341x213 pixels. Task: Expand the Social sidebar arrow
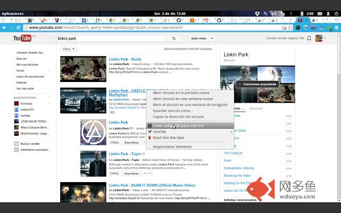tap(50, 70)
